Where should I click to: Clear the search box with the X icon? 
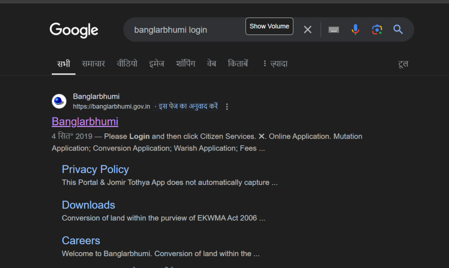(x=307, y=29)
